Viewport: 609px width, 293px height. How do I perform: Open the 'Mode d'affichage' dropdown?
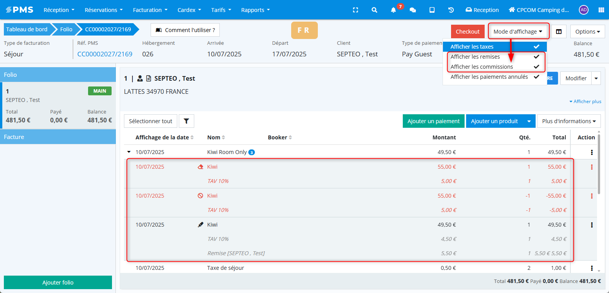tap(517, 32)
